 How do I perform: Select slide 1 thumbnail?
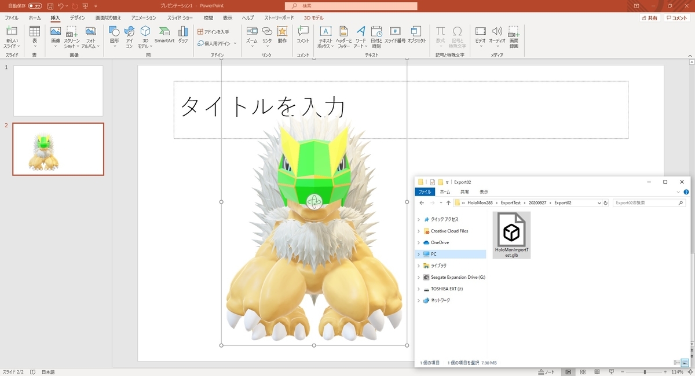tap(58, 91)
